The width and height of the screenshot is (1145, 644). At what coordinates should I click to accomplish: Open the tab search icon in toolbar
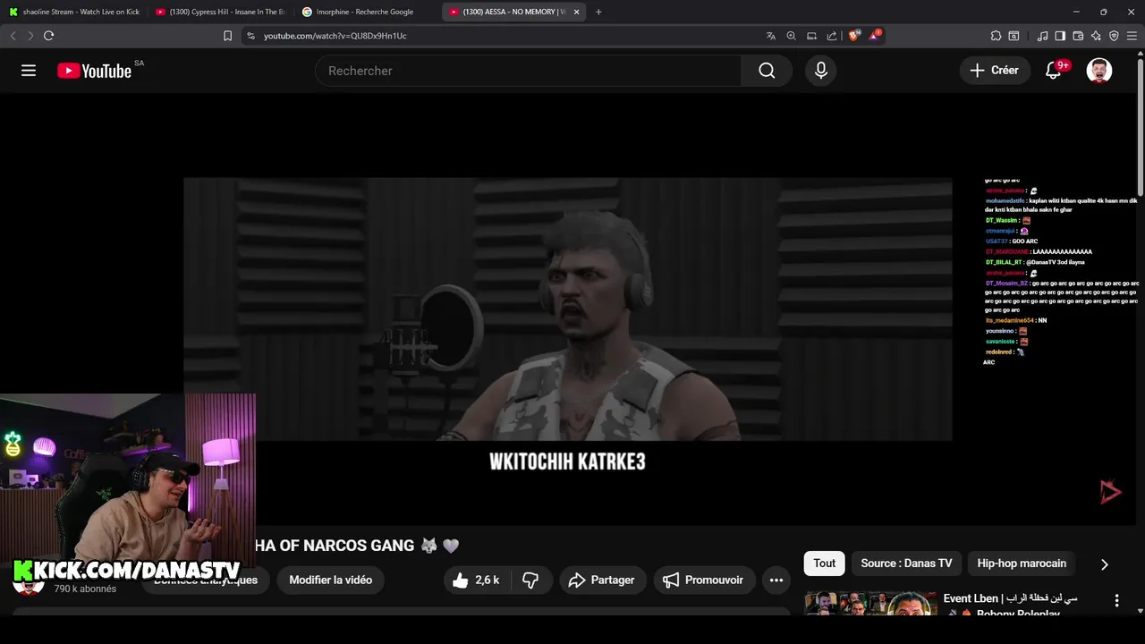tap(1014, 36)
